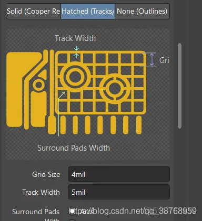Select the Solid (Copper Regions) fill mode tab
The height and width of the screenshot is (221, 202).
(x=34, y=12)
